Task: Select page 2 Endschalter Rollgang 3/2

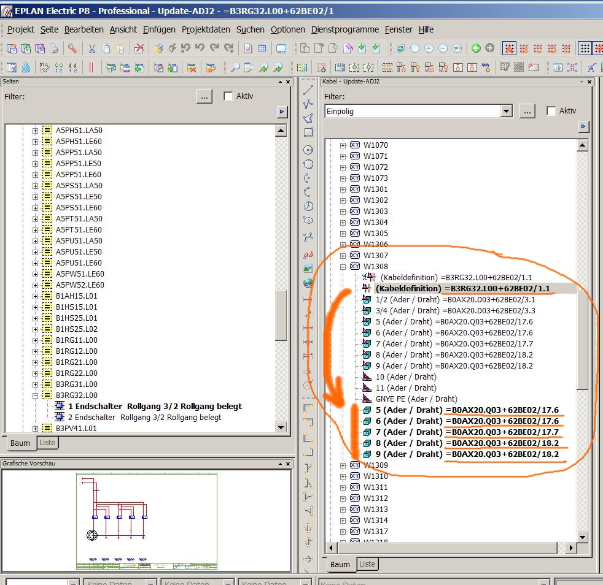Action: point(144,418)
